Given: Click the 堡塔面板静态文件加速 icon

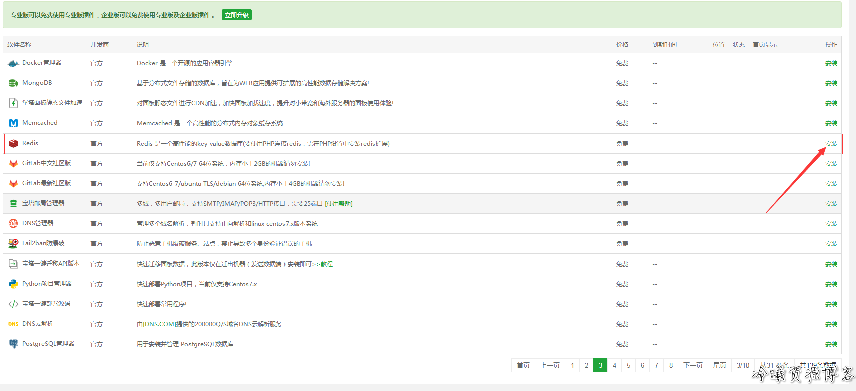Looking at the screenshot, I should (13, 103).
